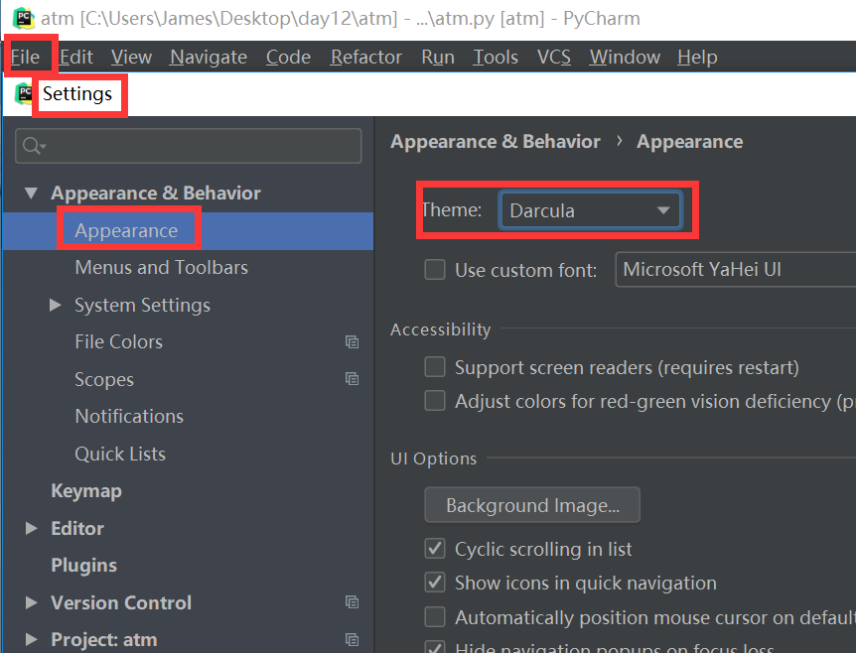Collapse the Appearance & Behavior section
Image resolution: width=856 pixels, height=653 pixels.
pos(31,194)
